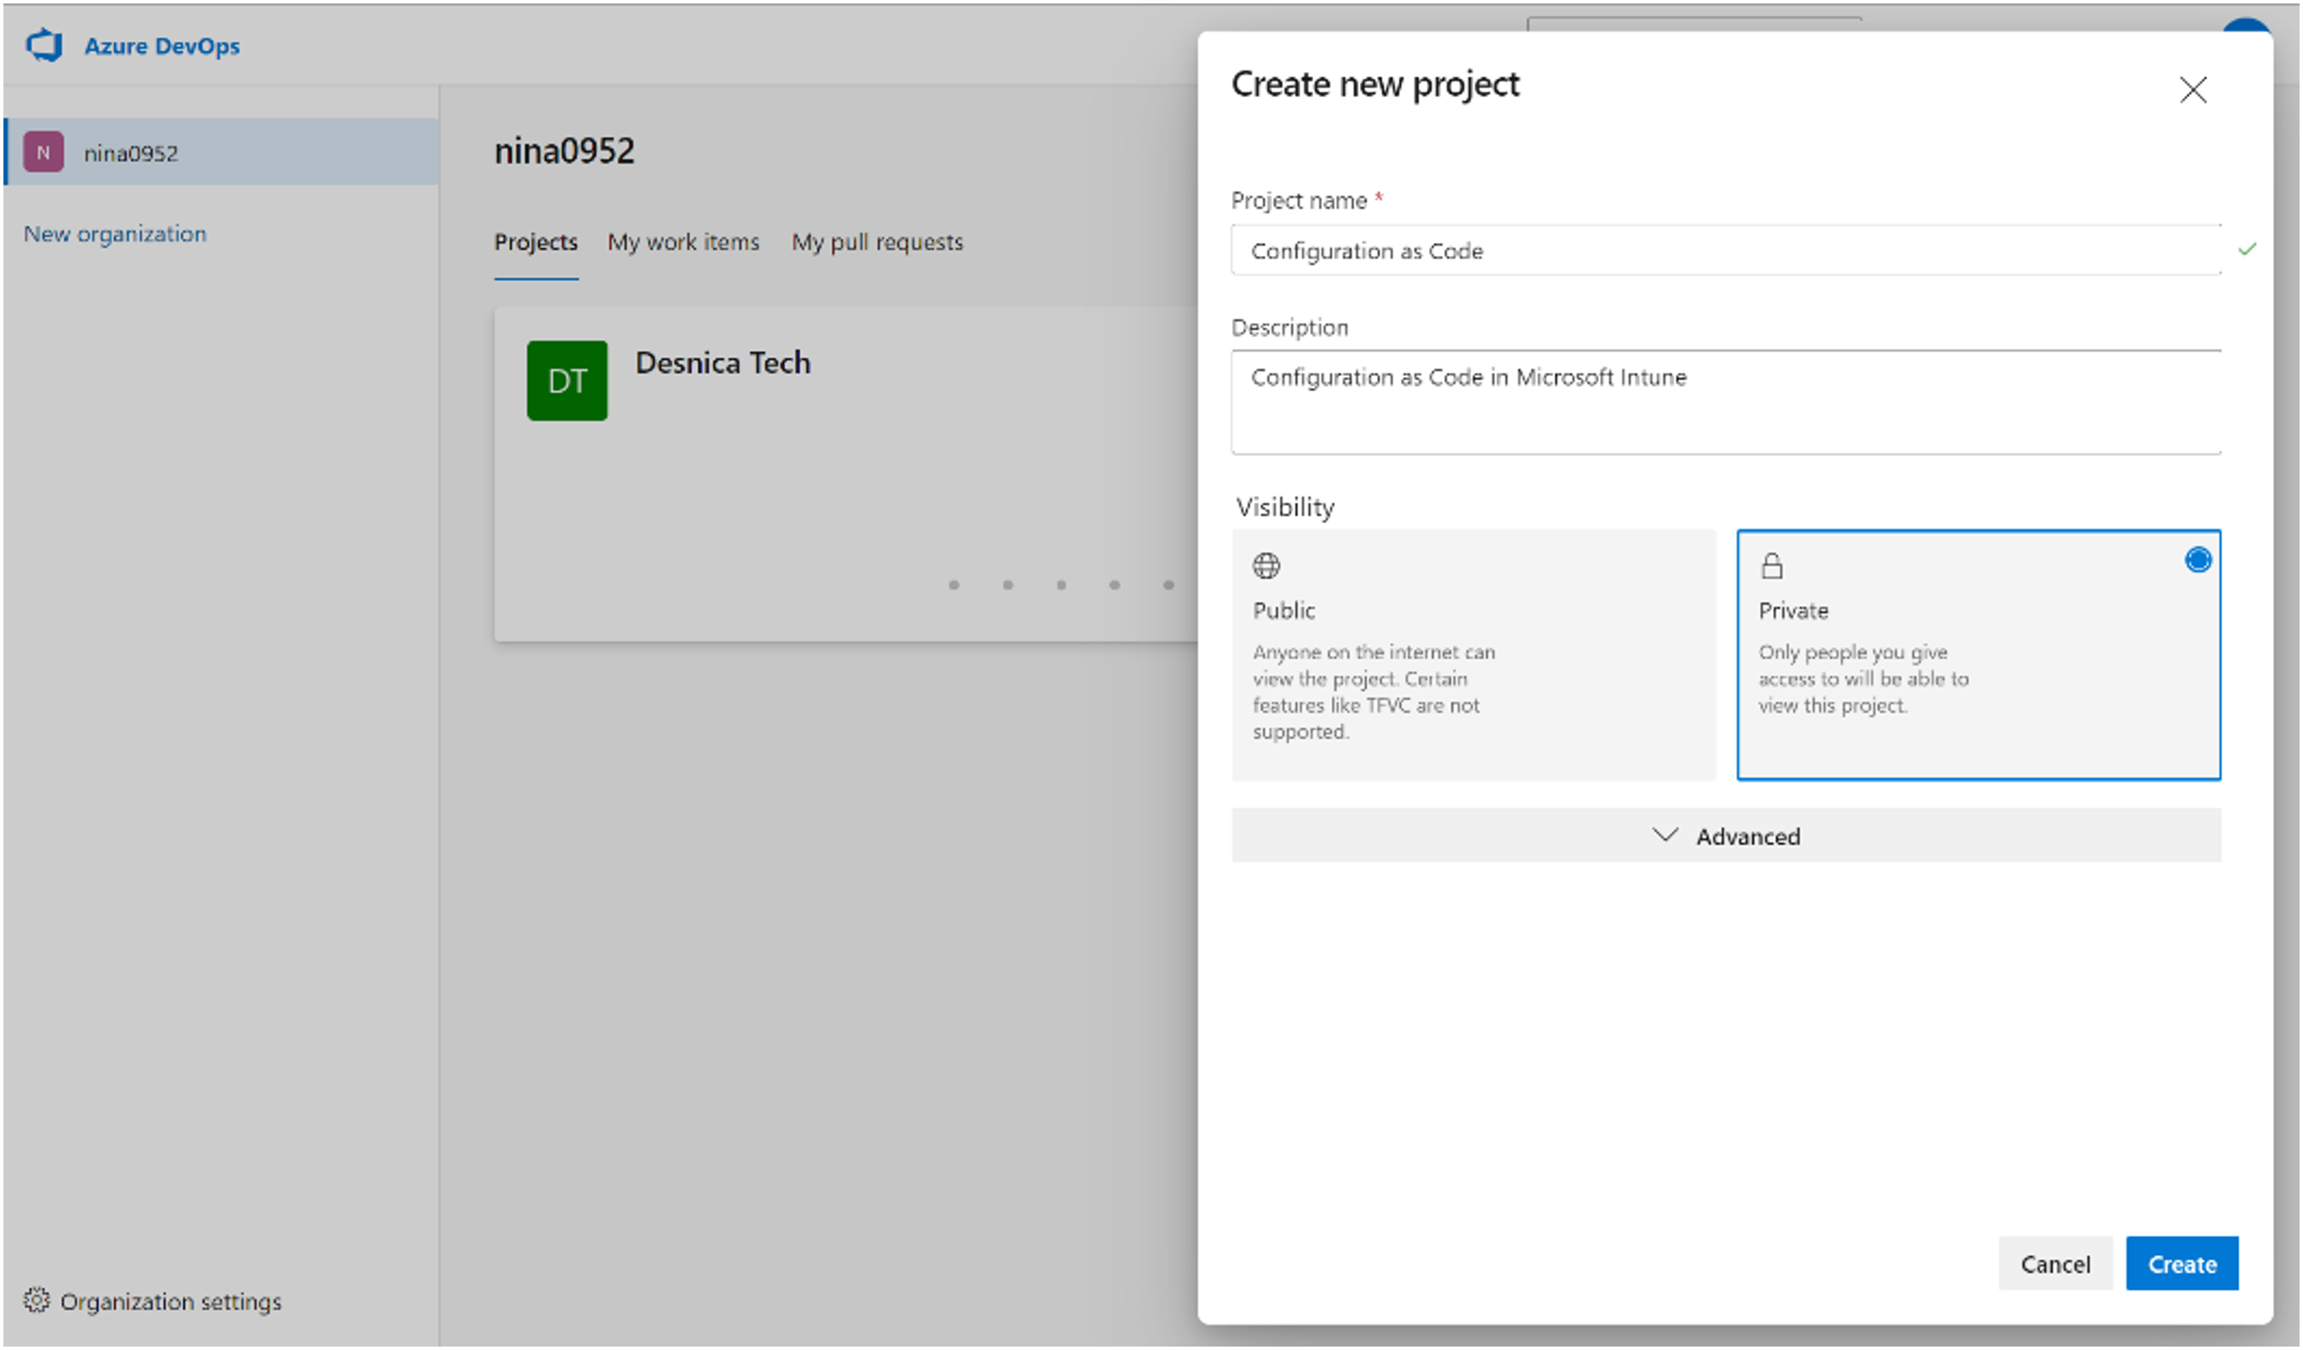Close the Create new project panel
Image resolution: width=2303 pixels, height=1350 pixels.
point(2192,89)
